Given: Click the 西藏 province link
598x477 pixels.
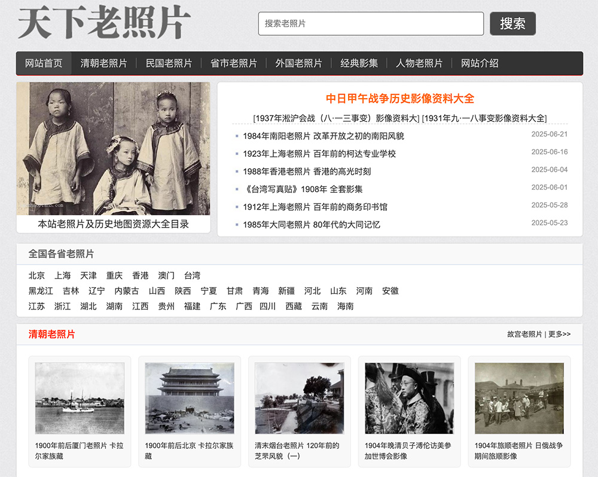Looking at the screenshot, I should click(293, 306).
